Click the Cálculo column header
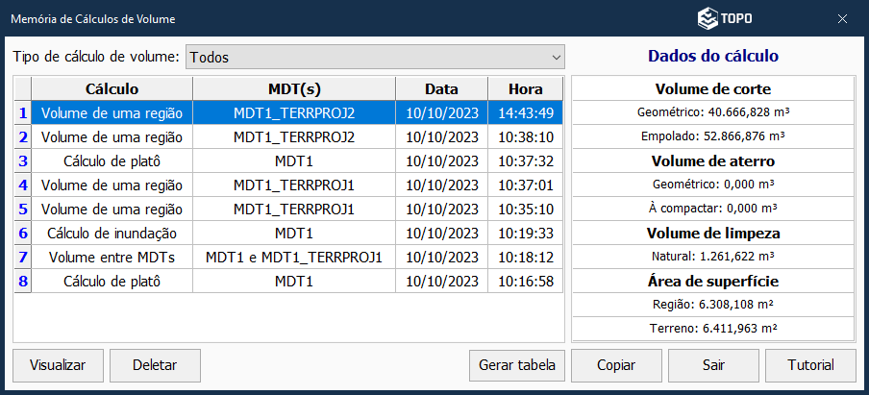 [x=112, y=88]
